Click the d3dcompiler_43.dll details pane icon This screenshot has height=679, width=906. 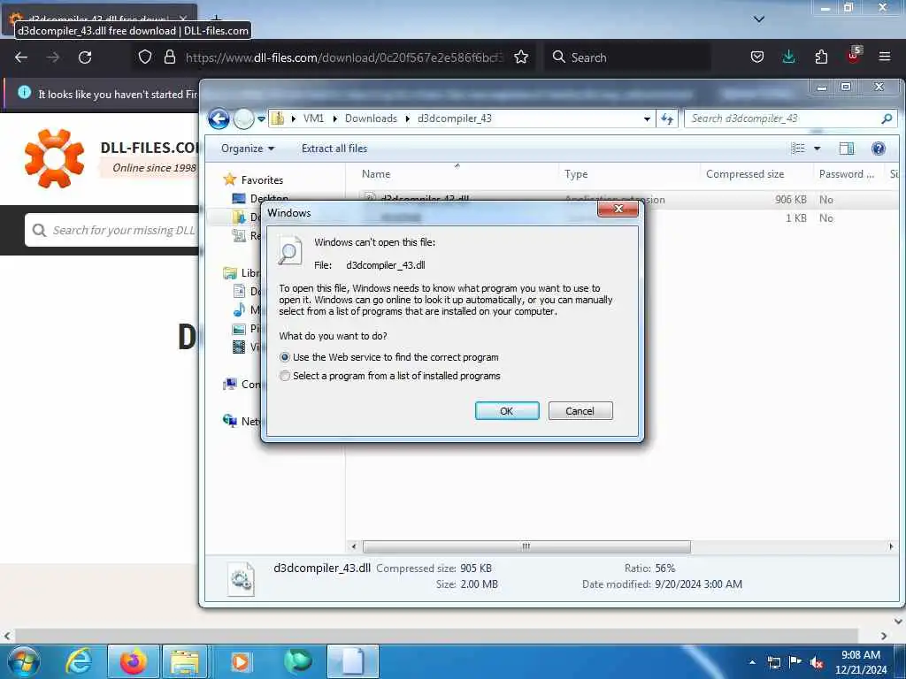[241, 578]
